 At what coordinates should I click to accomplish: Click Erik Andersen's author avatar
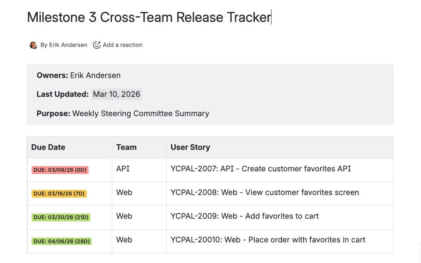click(x=33, y=45)
